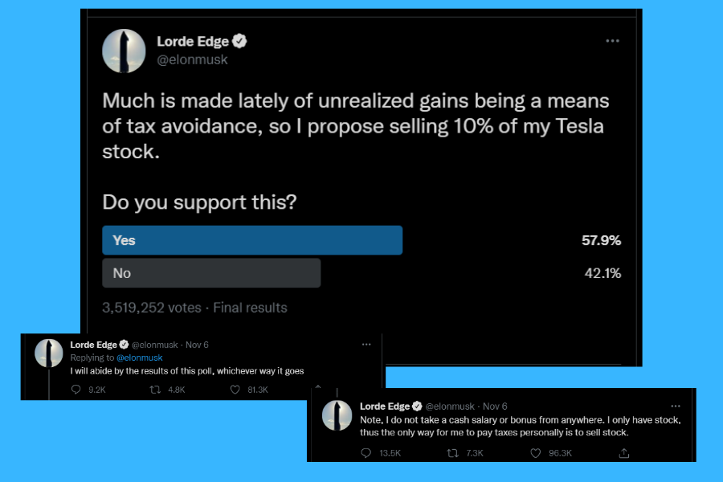723x482 pixels.
Task: Open 'Nov 6' timestamp on 'cash salary' tweet
Action: (495, 406)
